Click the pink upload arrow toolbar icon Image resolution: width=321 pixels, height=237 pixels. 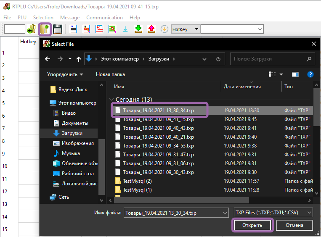151,29
